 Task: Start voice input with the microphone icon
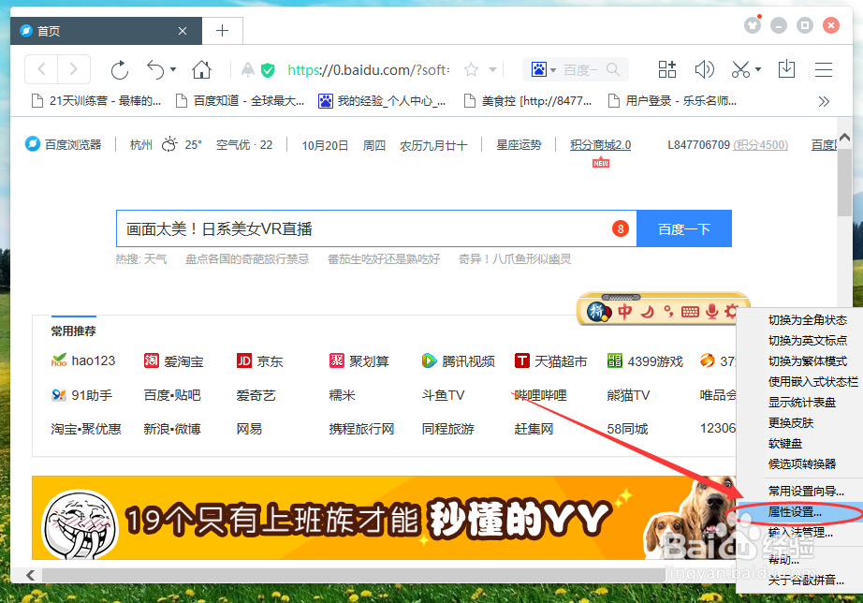(x=712, y=312)
